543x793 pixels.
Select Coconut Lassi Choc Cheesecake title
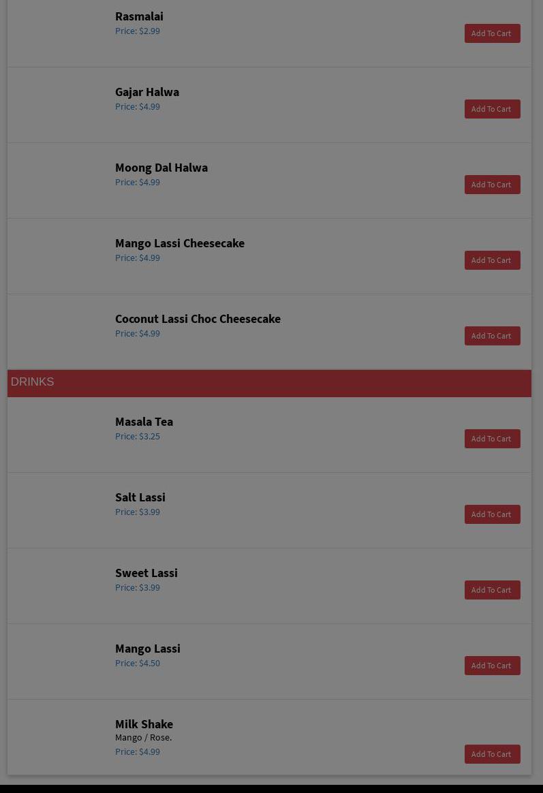tap(198, 319)
